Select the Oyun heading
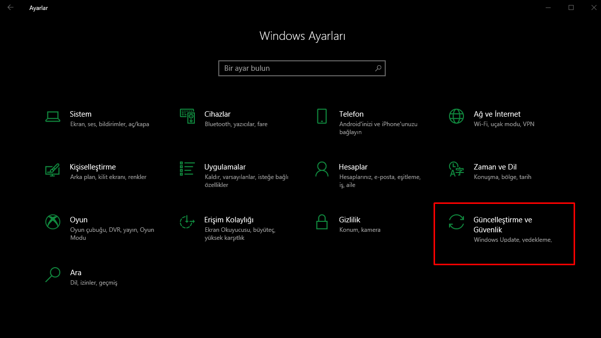This screenshot has width=601, height=338. [x=79, y=220]
